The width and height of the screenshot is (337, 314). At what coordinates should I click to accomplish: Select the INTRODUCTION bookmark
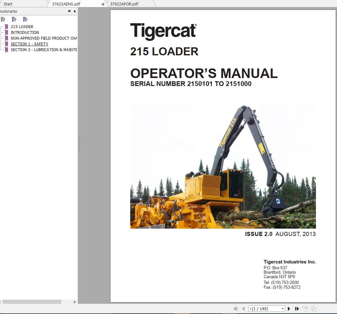pos(25,32)
